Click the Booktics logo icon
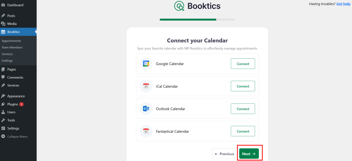Screen dimensions: 352x161 point(179,6)
